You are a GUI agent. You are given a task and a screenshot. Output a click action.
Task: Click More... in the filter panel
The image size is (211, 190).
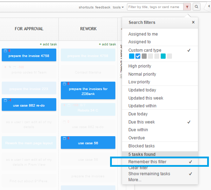point(135,180)
